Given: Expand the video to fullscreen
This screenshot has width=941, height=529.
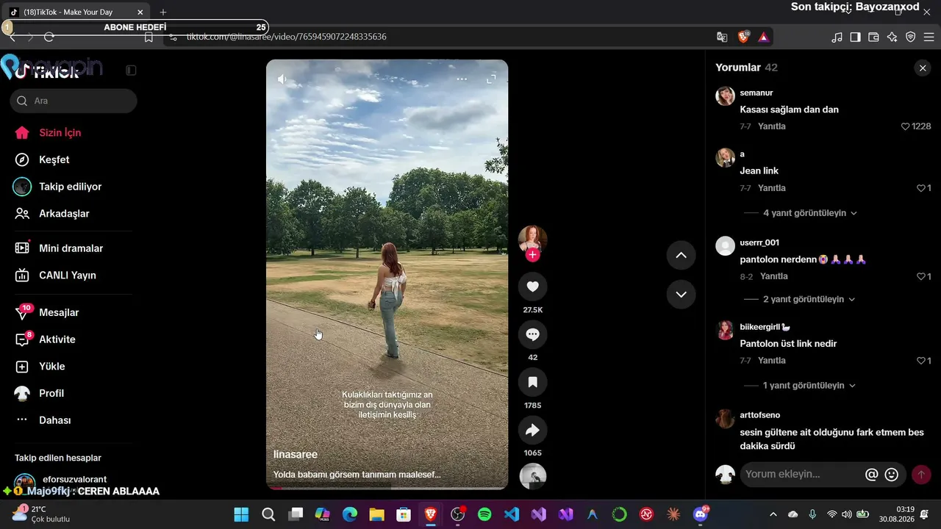Looking at the screenshot, I should click(x=492, y=79).
